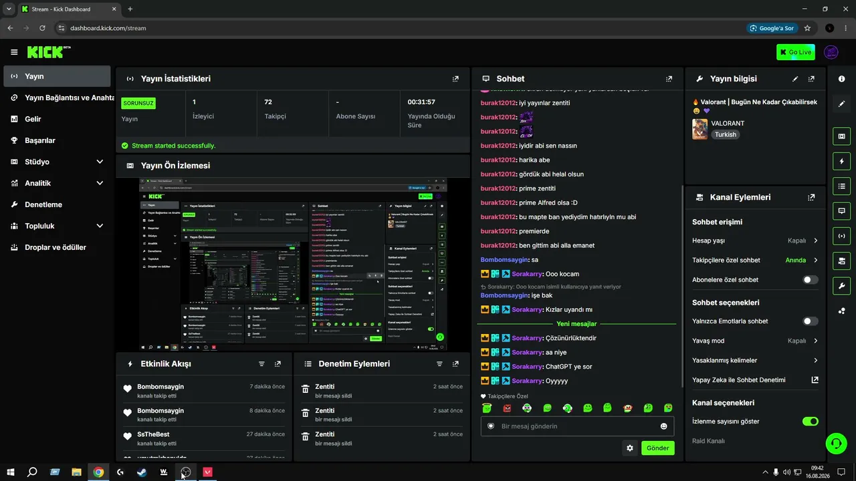Pop out the Yayın bilgisi panel
856x481 pixels.
(x=811, y=79)
